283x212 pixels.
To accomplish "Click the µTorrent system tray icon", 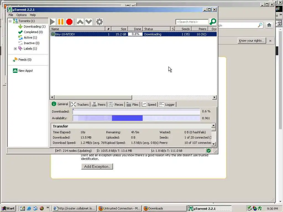I will tap(260, 208).
